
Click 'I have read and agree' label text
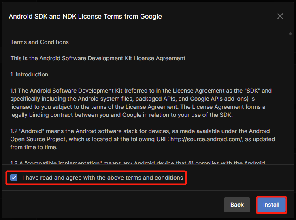(102, 178)
